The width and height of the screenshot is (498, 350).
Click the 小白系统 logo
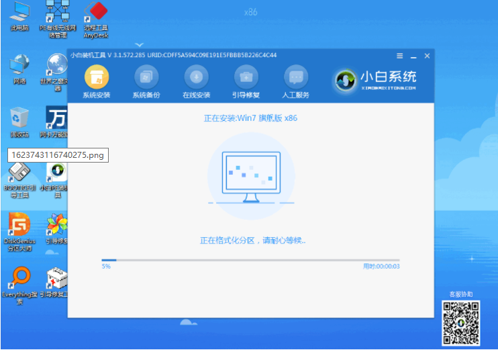(x=375, y=81)
